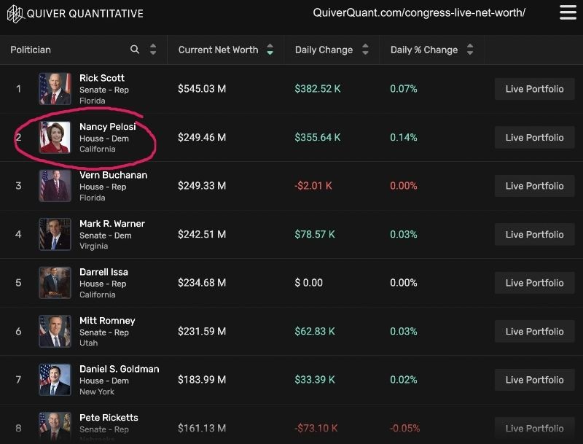
Task: Select the Mitt Romney name
Action: pyautogui.click(x=107, y=321)
